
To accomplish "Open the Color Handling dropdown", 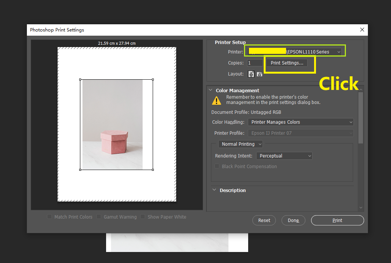I will [300, 122].
